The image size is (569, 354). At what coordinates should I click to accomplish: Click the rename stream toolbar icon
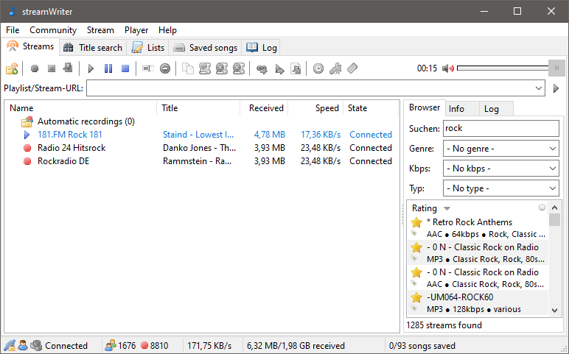147,68
